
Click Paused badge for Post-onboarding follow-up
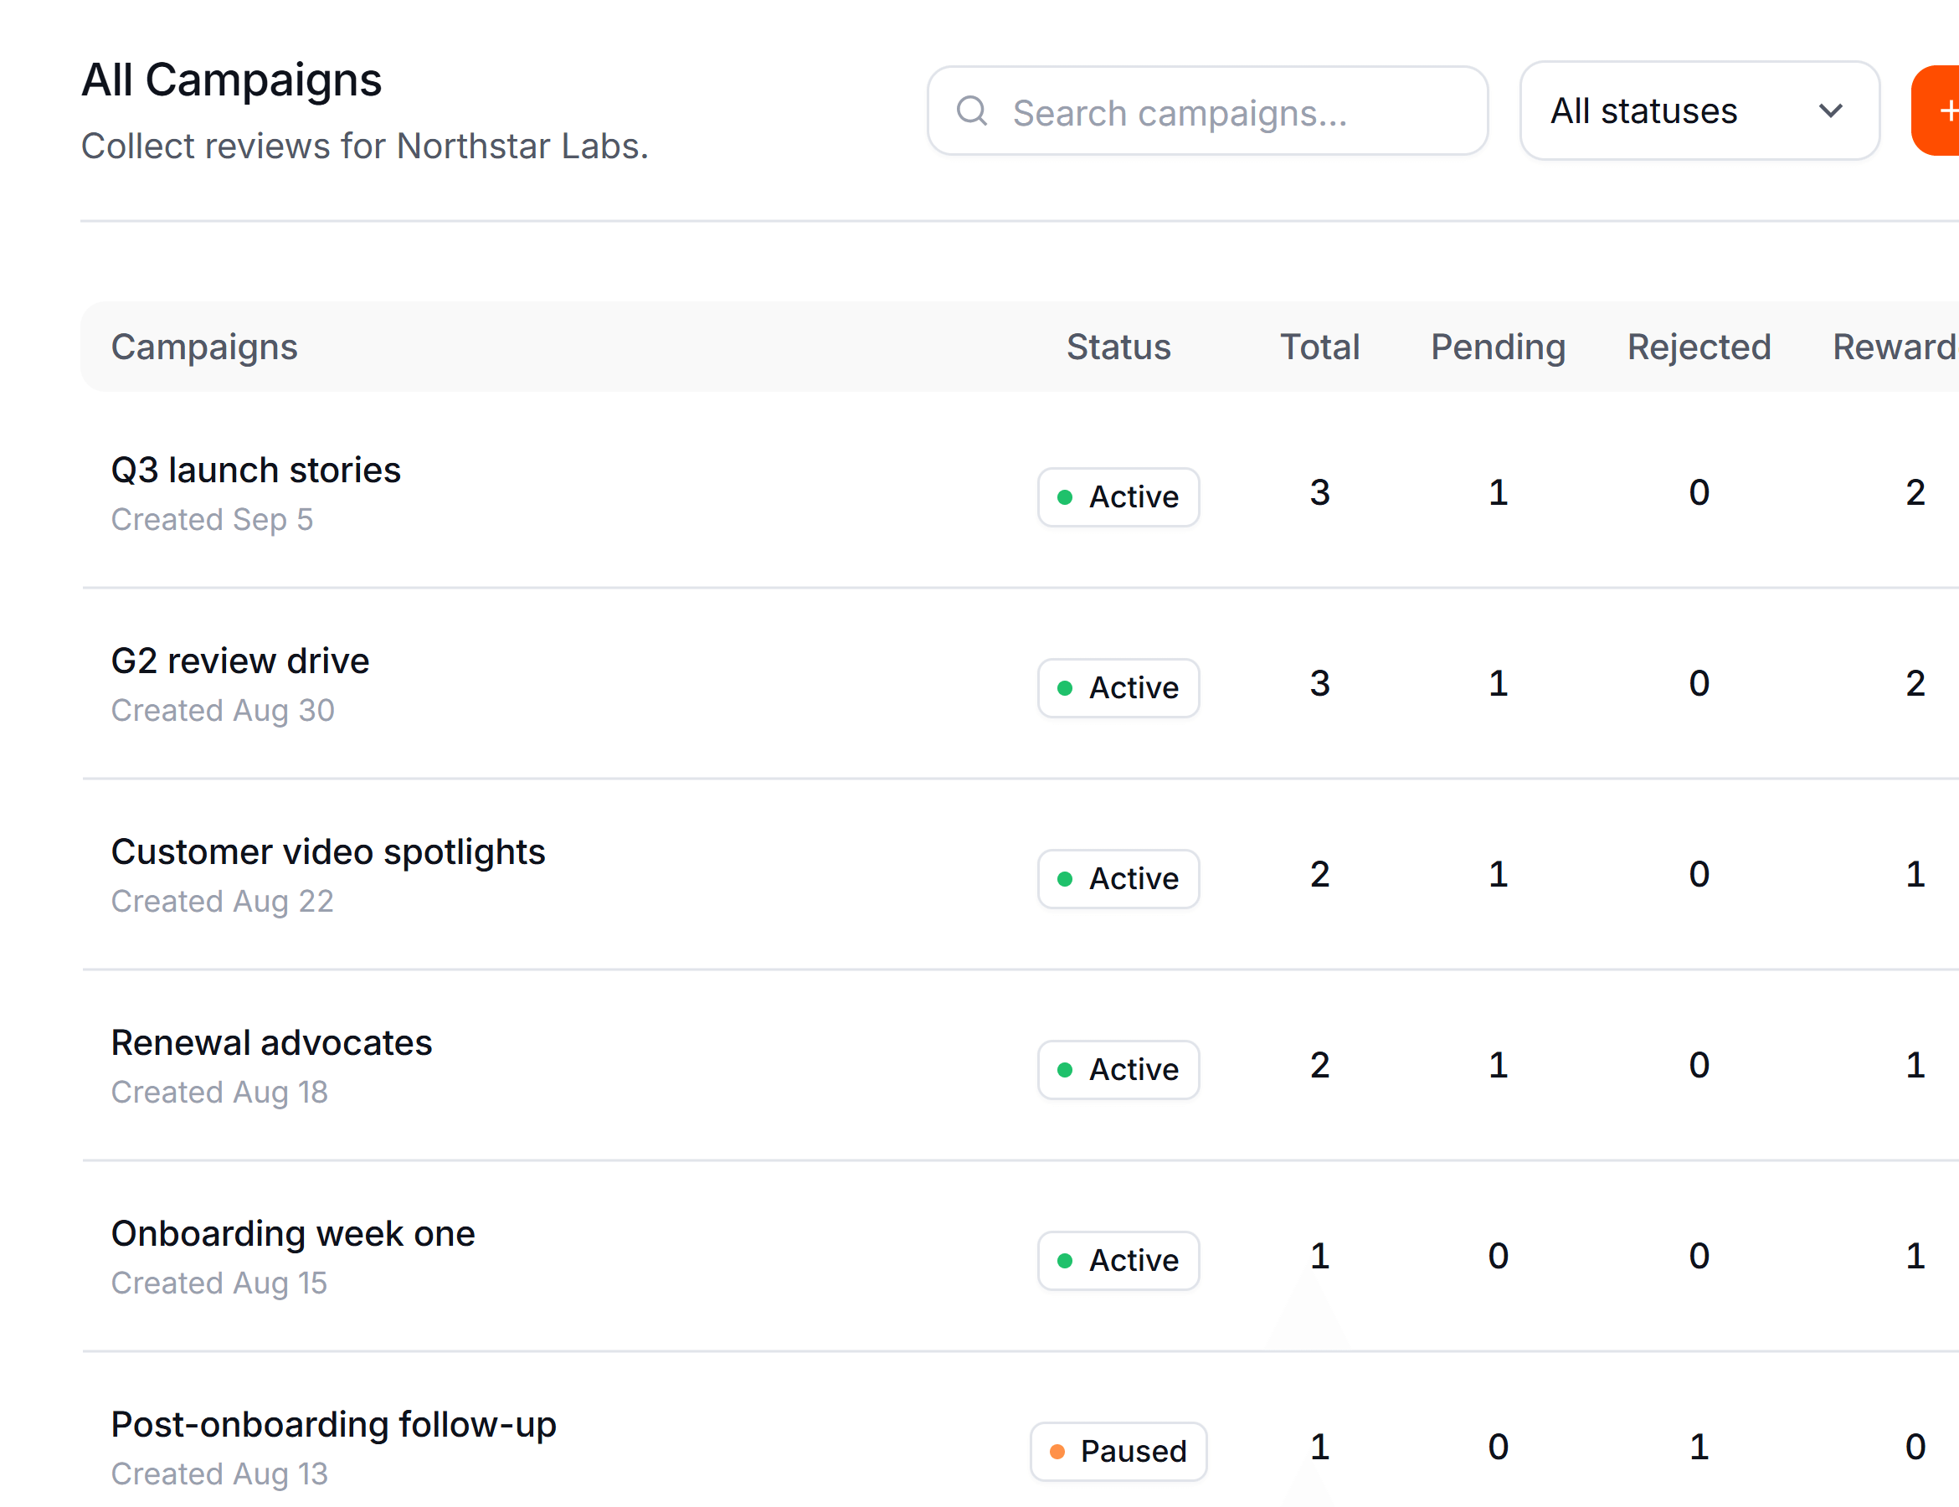coord(1118,1453)
